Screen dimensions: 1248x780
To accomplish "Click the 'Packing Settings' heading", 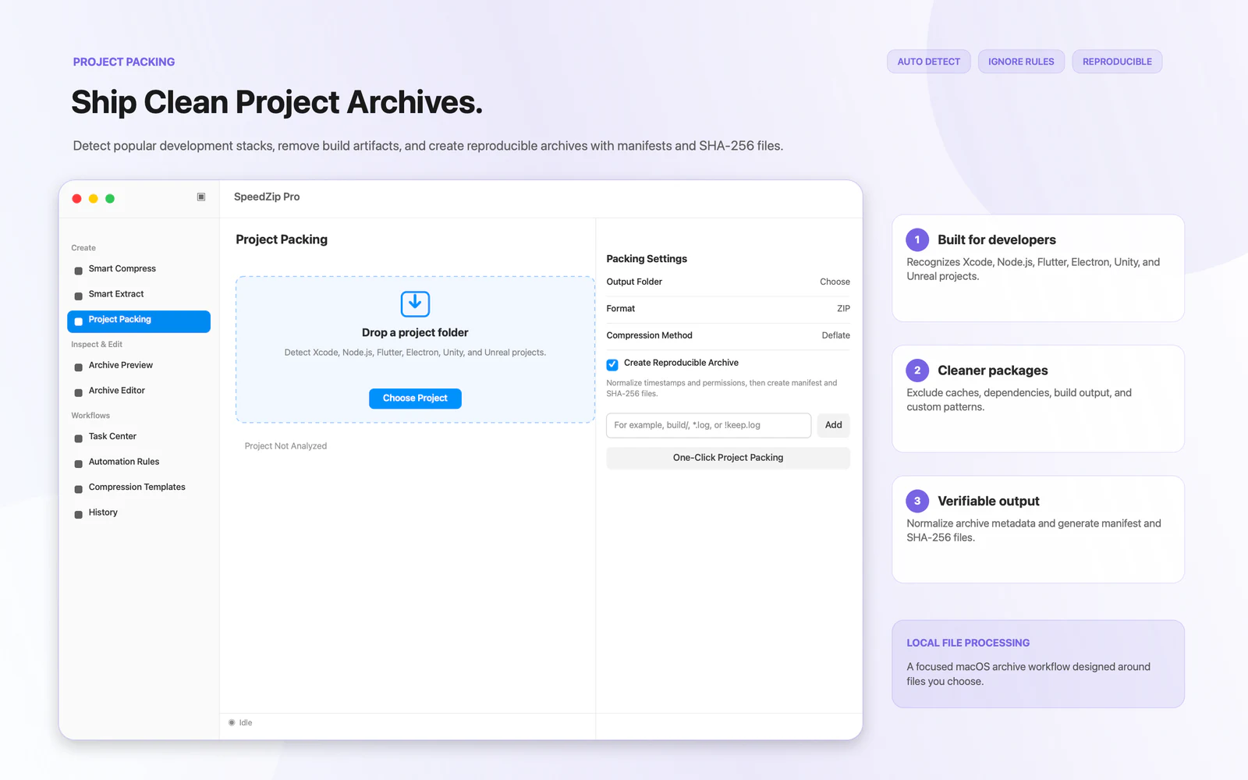I will point(647,259).
